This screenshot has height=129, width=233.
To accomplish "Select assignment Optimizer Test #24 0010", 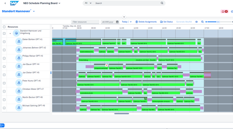I will coord(128,75).
